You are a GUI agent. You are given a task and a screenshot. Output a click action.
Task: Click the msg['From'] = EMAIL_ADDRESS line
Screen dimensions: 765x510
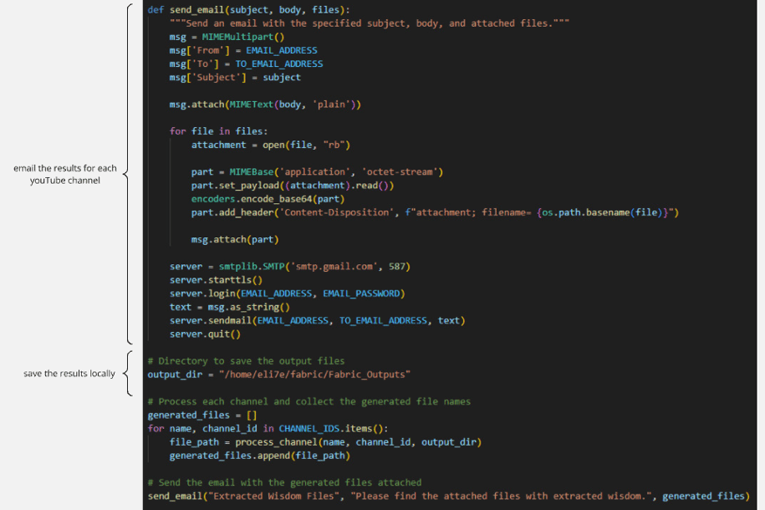[243, 51]
